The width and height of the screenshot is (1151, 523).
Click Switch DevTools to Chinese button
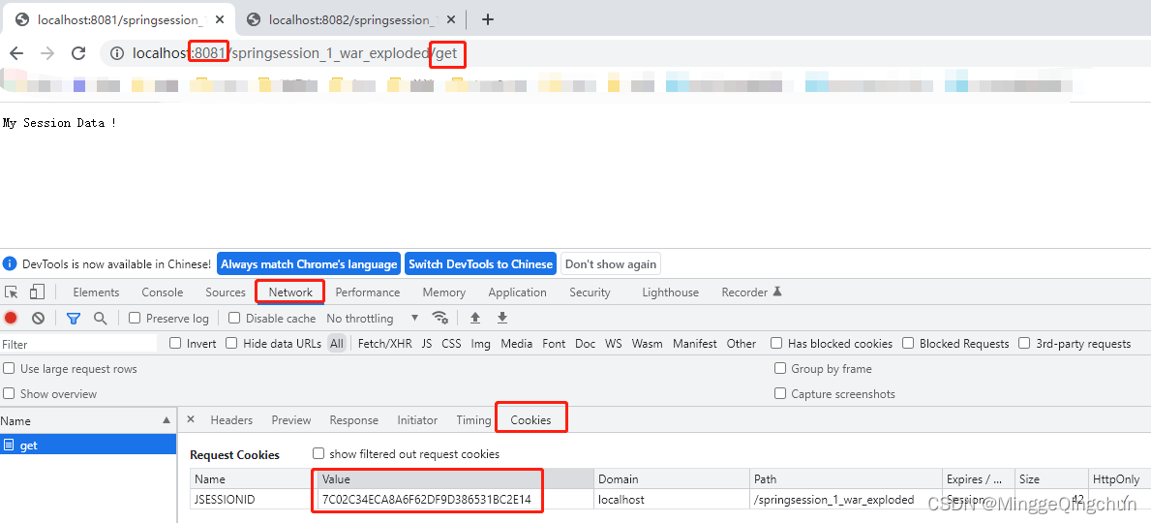(x=481, y=263)
